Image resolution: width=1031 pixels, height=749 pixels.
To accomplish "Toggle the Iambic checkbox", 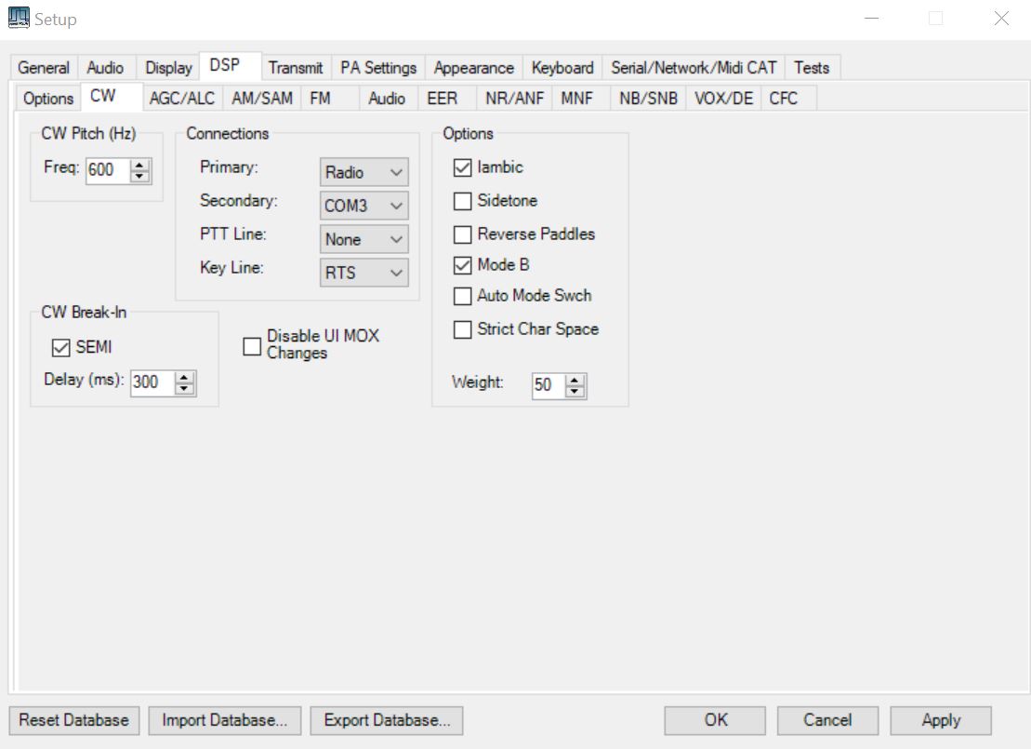I will coord(462,167).
